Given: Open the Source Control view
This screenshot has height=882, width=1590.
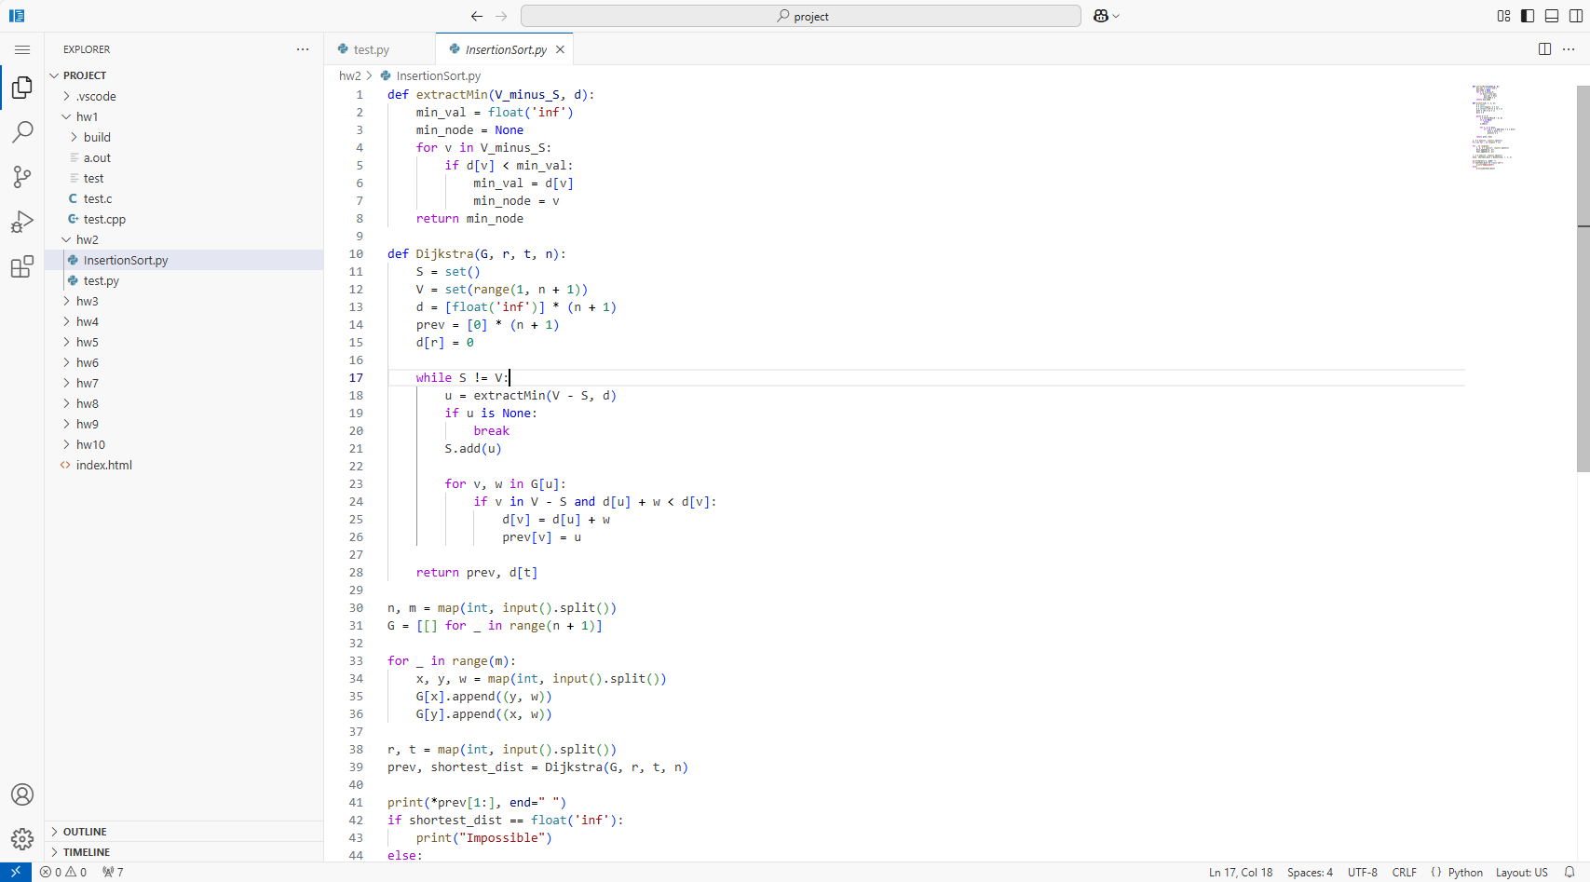Looking at the screenshot, I should 22,177.
